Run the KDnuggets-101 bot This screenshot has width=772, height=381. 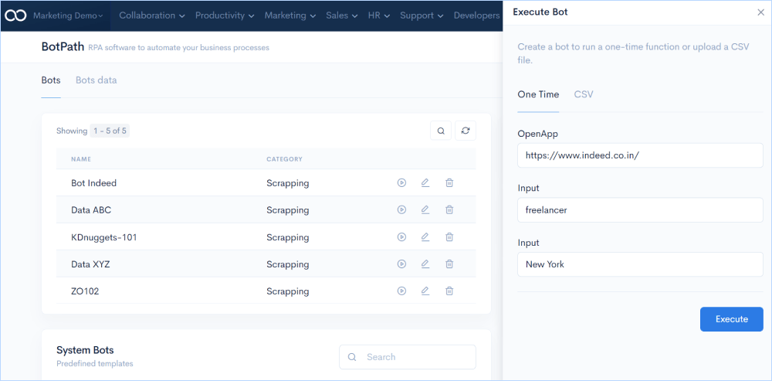pyautogui.click(x=401, y=237)
